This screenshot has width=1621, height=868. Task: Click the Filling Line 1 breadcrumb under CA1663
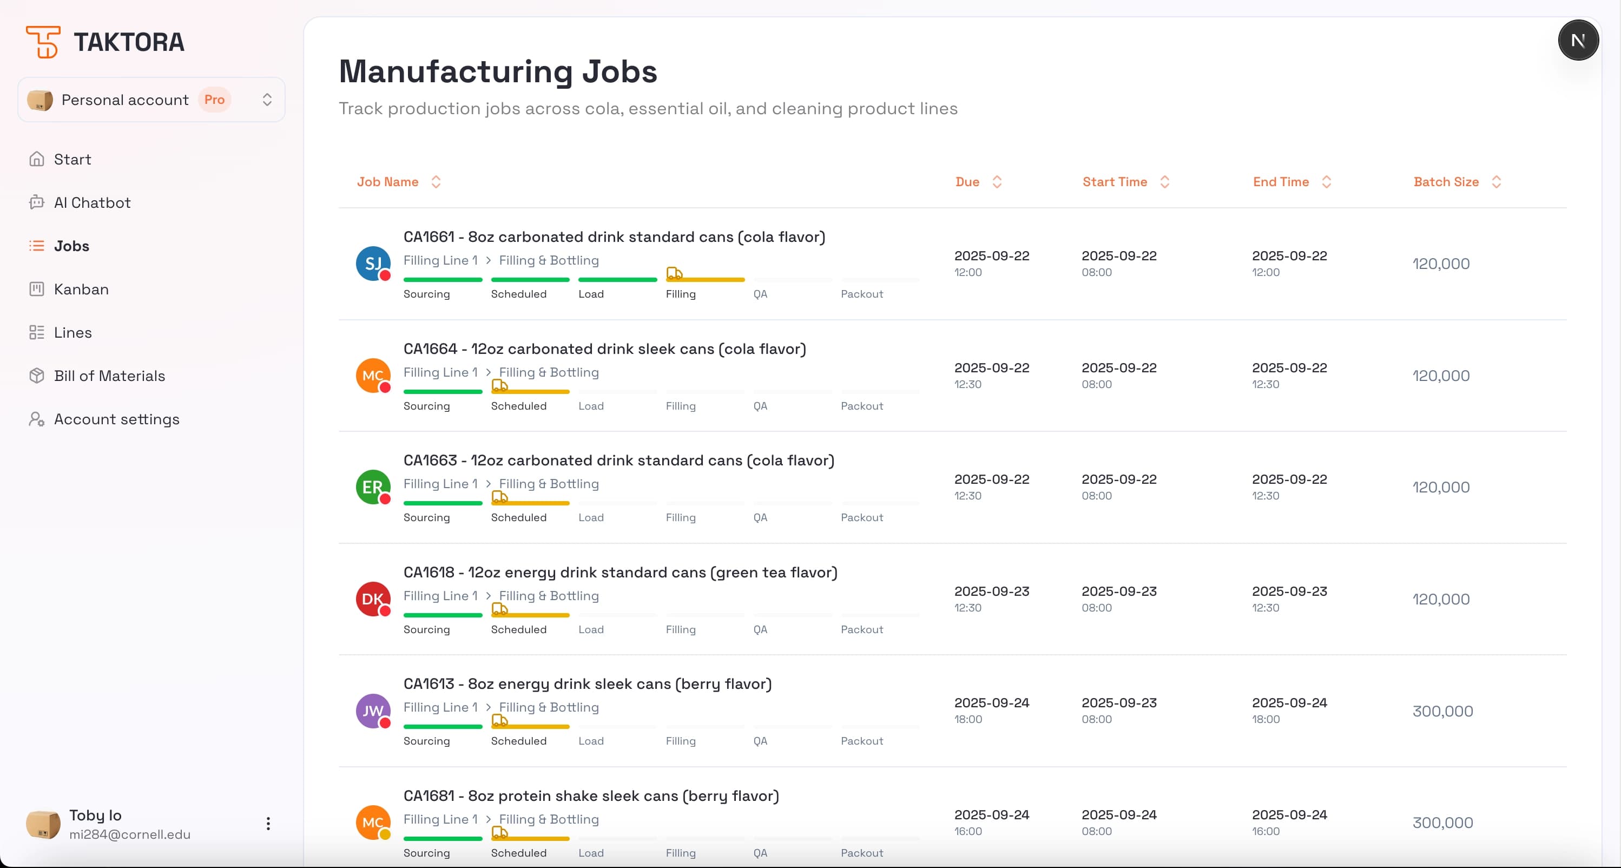440,483
